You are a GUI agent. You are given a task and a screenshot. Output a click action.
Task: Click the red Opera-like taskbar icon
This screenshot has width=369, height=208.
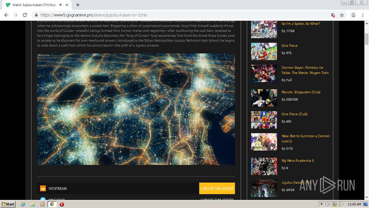pyautogui.click(x=62, y=204)
